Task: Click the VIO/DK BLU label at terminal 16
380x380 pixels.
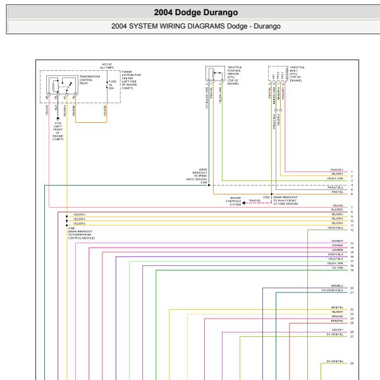Action: click(335, 254)
